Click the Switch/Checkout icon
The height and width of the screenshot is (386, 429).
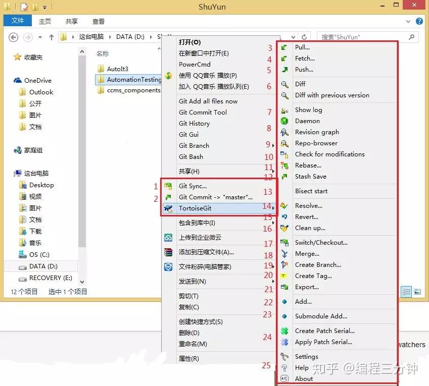coord(284,243)
